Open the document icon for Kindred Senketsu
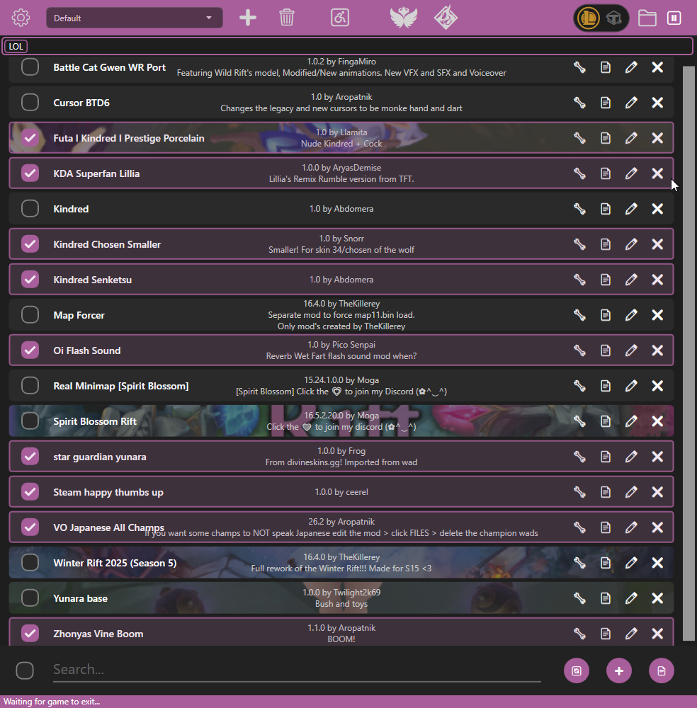This screenshot has height=708, width=697. [x=606, y=280]
